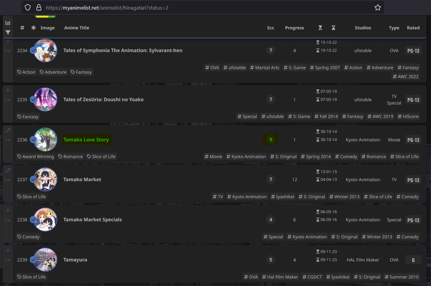Click the Tales of Zestiria cover thumbnail
Screen dimensions: 431x286
pyautogui.click(x=46, y=99)
